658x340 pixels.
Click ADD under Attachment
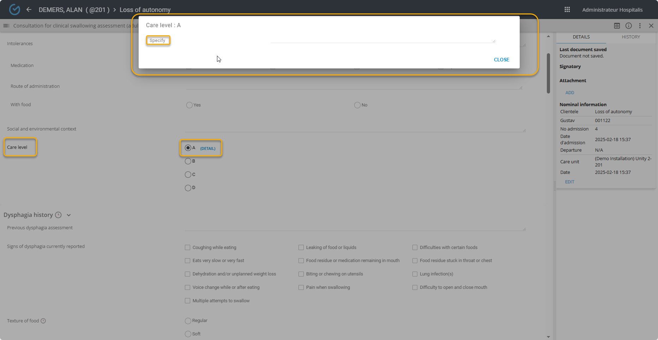[x=569, y=93]
